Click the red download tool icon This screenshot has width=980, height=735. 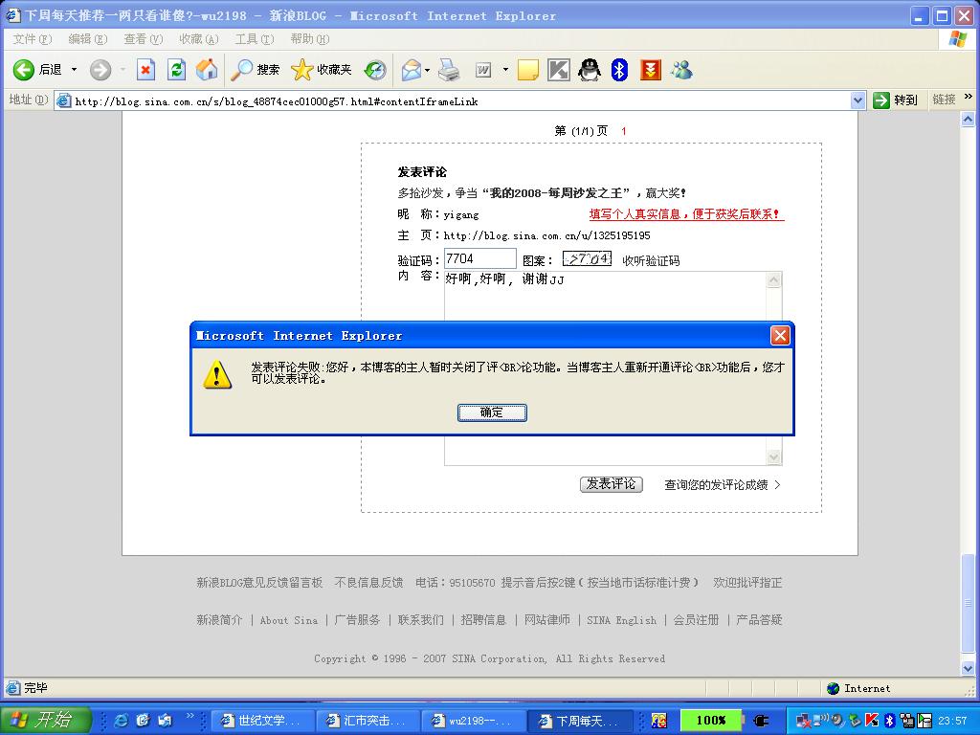coord(651,70)
